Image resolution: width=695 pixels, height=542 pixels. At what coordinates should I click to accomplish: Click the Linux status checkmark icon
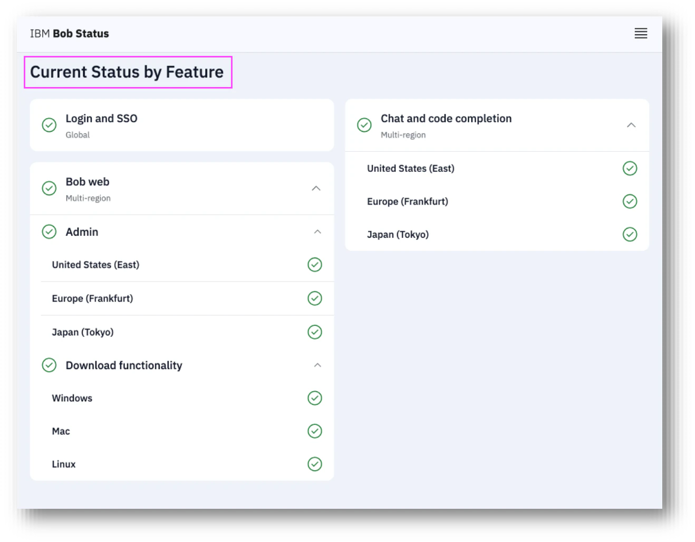click(x=315, y=464)
